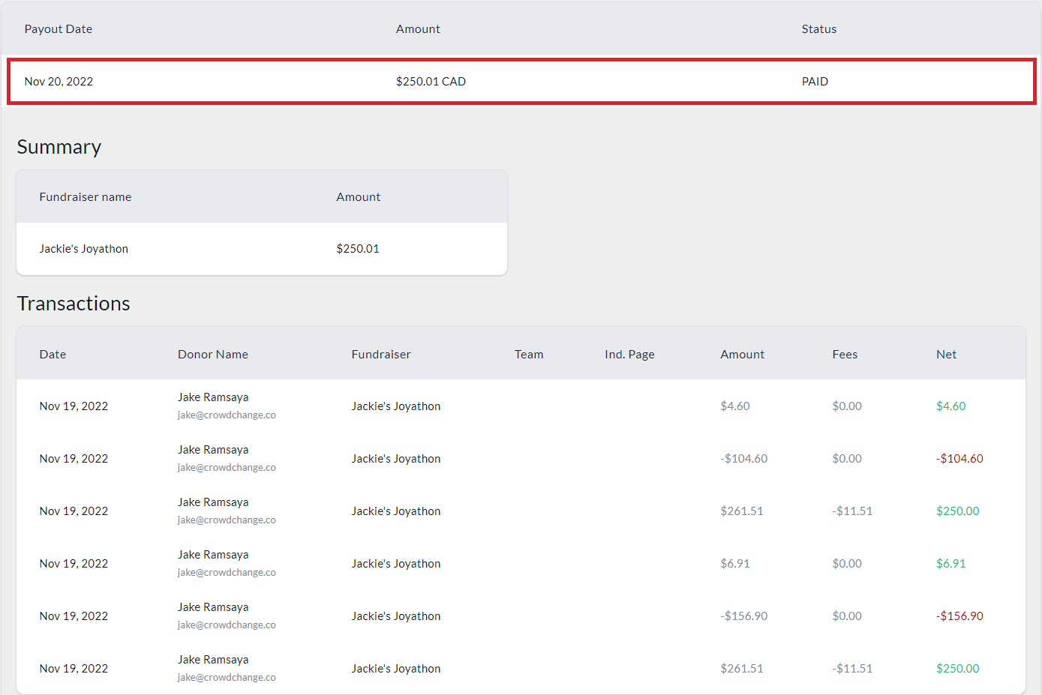Click the $250.01 amount in the Summary table
This screenshot has height=695, width=1042.
(357, 249)
